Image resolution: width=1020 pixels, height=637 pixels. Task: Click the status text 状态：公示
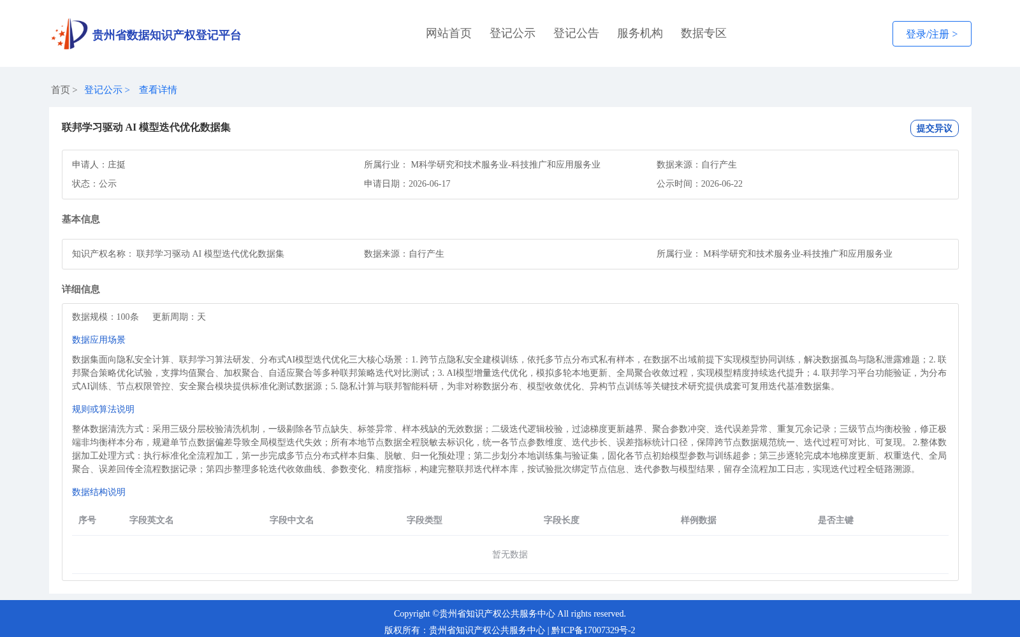(94, 183)
